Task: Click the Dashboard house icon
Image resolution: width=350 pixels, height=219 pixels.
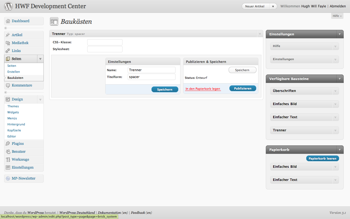Action: (x=8, y=21)
